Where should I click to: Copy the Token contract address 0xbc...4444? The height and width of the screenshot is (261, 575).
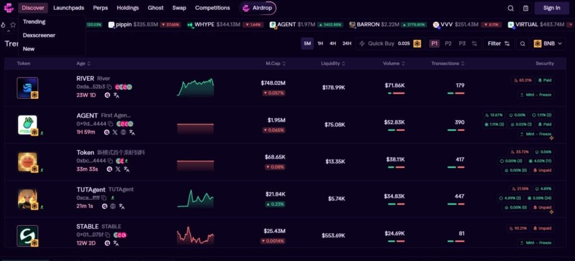(x=109, y=161)
